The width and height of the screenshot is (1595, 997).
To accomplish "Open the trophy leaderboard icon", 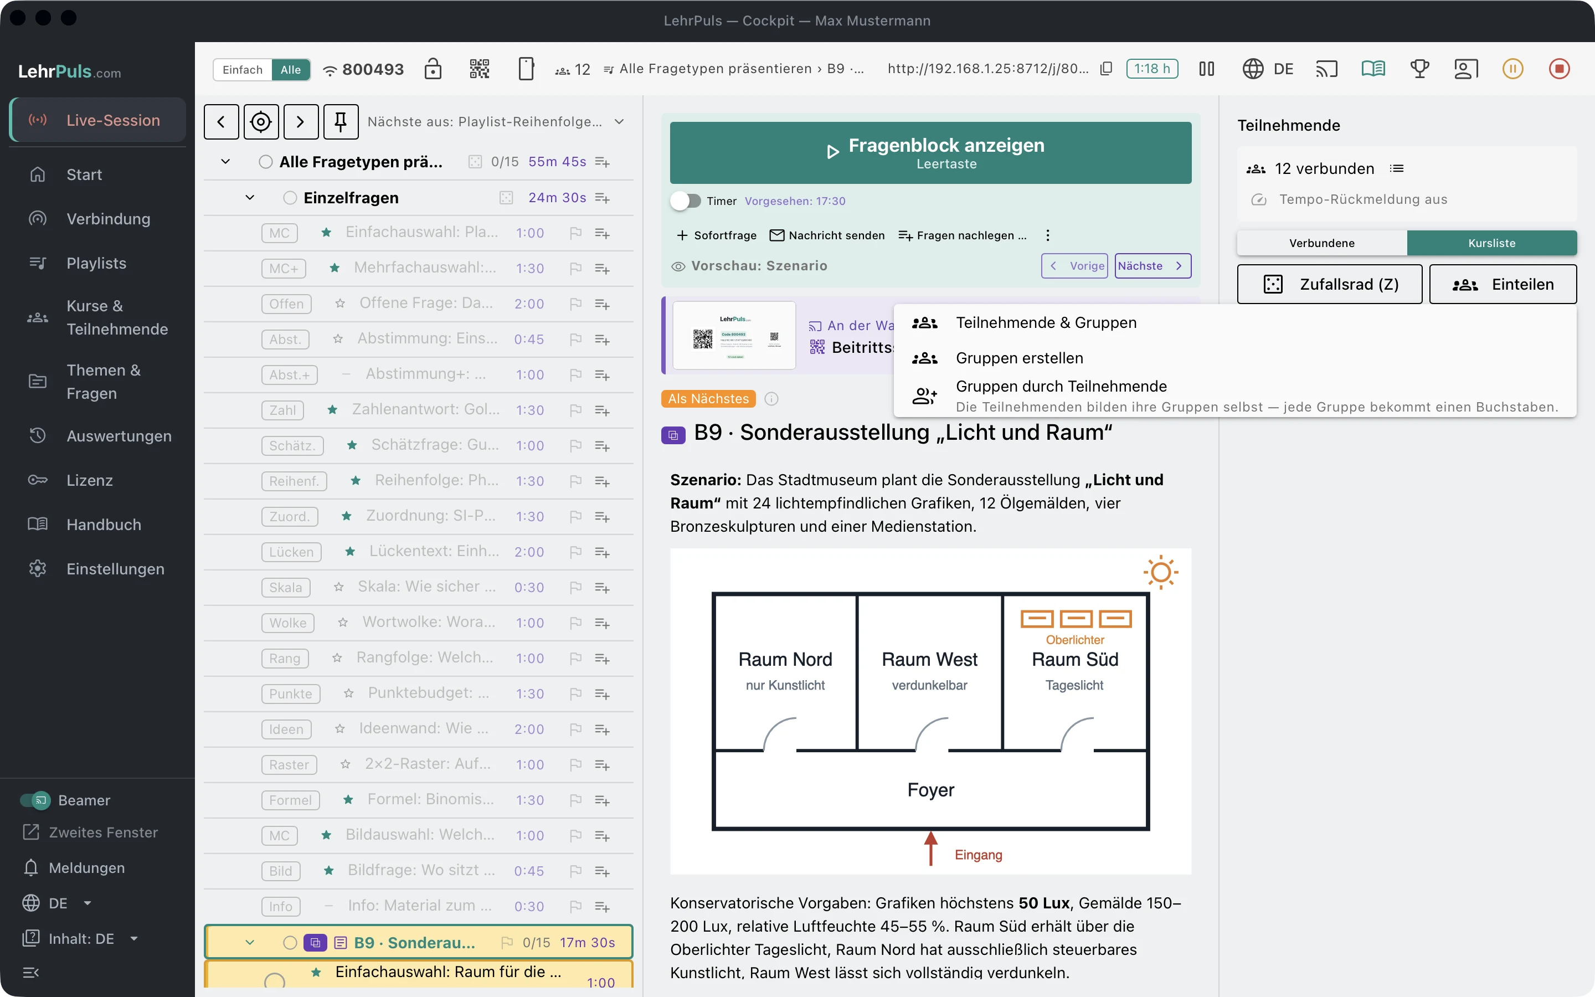I will coord(1419,69).
